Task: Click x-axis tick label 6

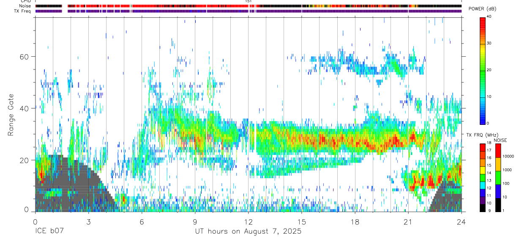Action: pyautogui.click(x=142, y=221)
